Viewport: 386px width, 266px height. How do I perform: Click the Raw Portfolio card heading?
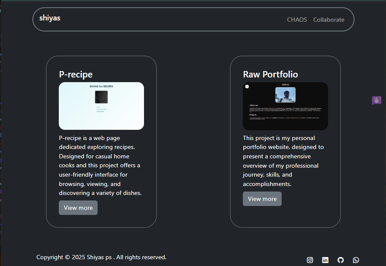270,74
